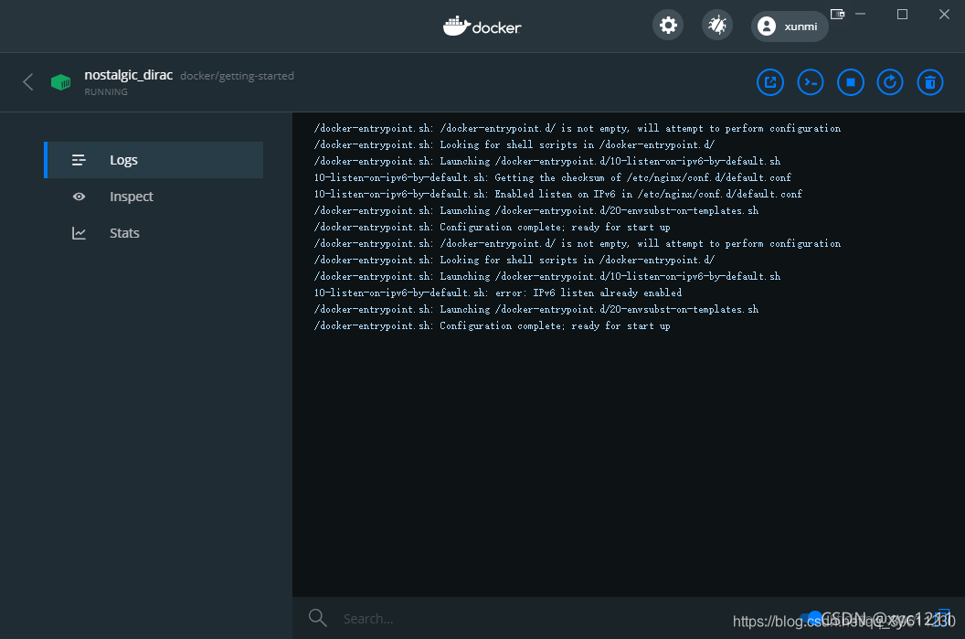Screen dimensions: 965x639
Task: Delete the nostalgic_dirac container
Action: [x=930, y=82]
